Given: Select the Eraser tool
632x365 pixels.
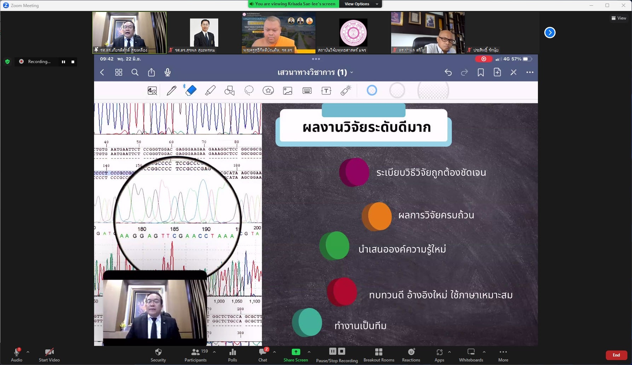Looking at the screenshot, I should coord(191,91).
